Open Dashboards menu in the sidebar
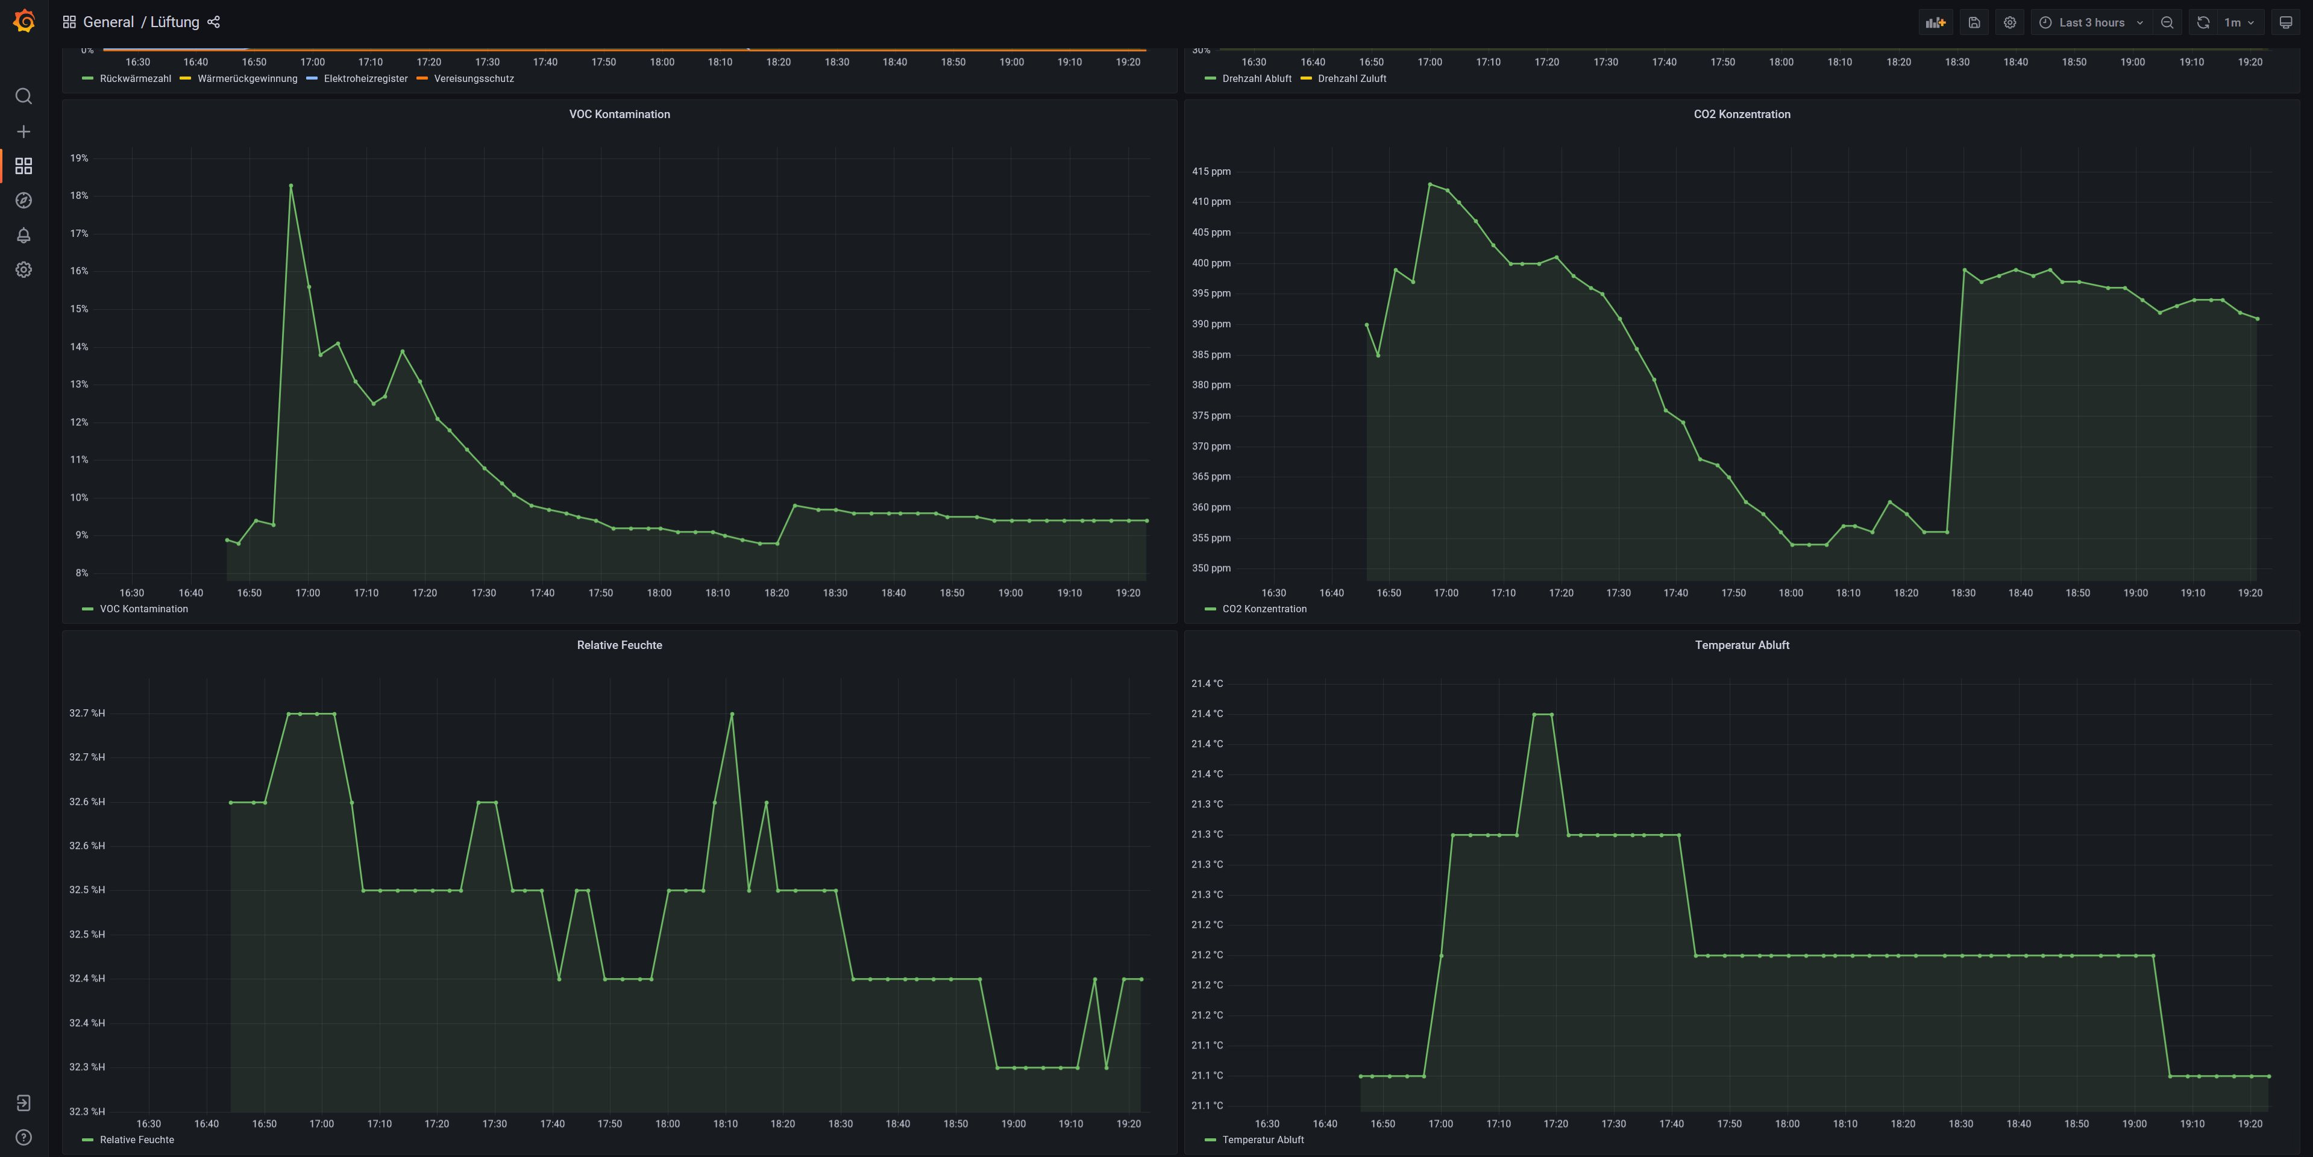 pyautogui.click(x=24, y=166)
